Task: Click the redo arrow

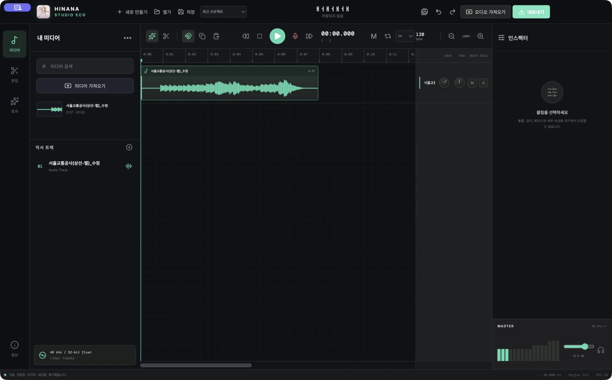Action: (453, 12)
